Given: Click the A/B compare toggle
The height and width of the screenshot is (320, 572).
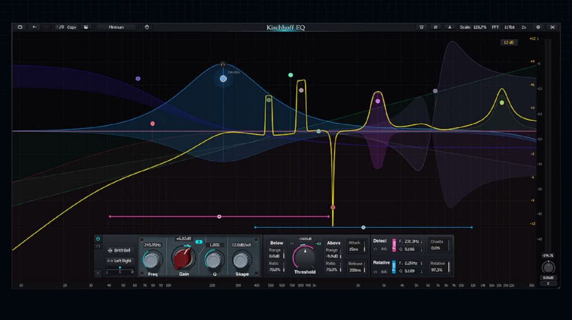Looking at the screenshot, I should (60, 27).
